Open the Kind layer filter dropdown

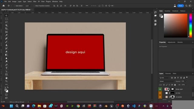tap(164, 78)
